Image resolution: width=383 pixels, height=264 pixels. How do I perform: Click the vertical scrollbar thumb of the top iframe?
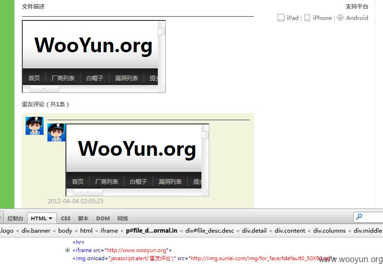[162, 31]
